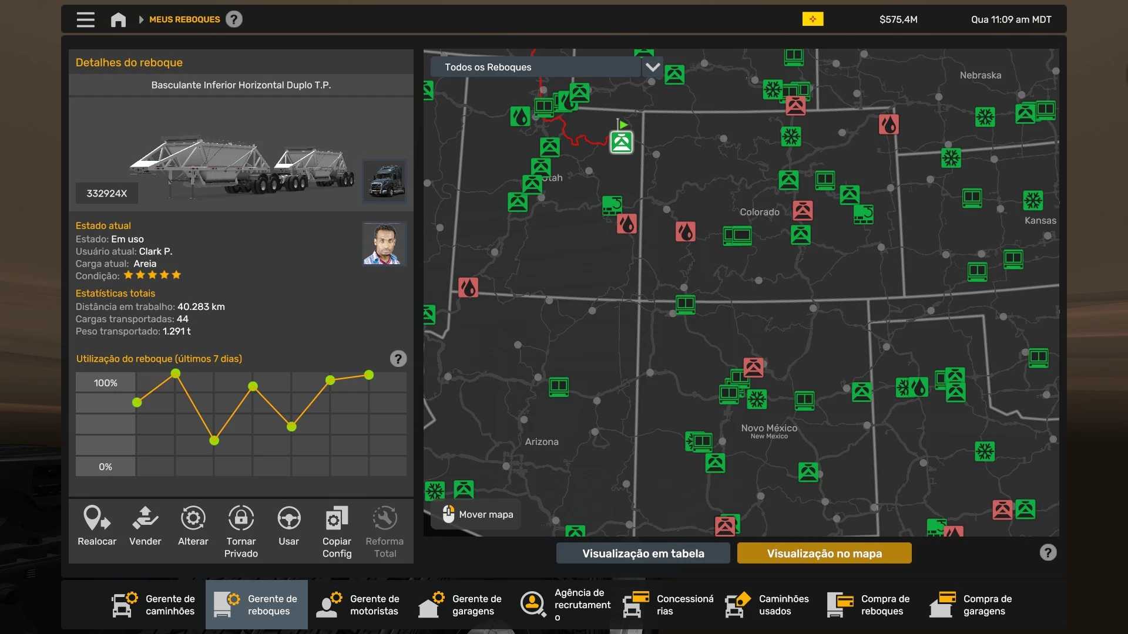Click driver Clark P. portrait thumbnail
Screen dimensions: 1128x634
tap(384, 244)
